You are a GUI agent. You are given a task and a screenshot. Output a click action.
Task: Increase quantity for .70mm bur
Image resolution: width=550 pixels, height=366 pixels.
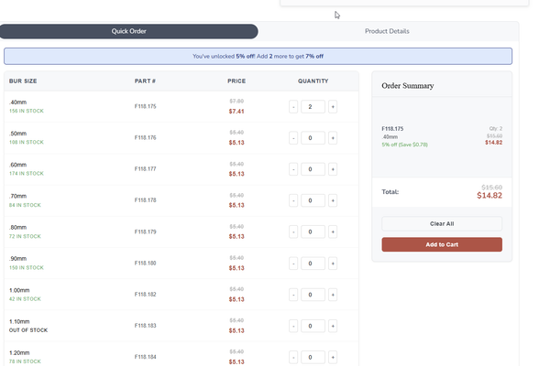click(333, 200)
